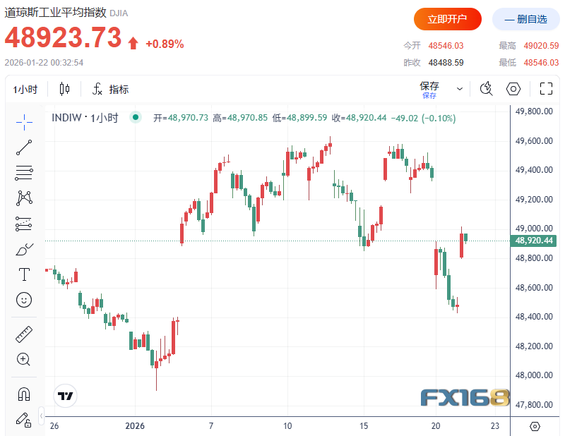The height and width of the screenshot is (436, 565).
Task: Click the zoom in tool
Action: click(24, 359)
